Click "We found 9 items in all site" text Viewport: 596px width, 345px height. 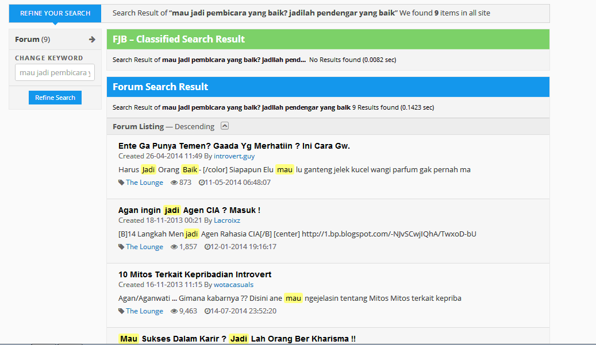(445, 13)
